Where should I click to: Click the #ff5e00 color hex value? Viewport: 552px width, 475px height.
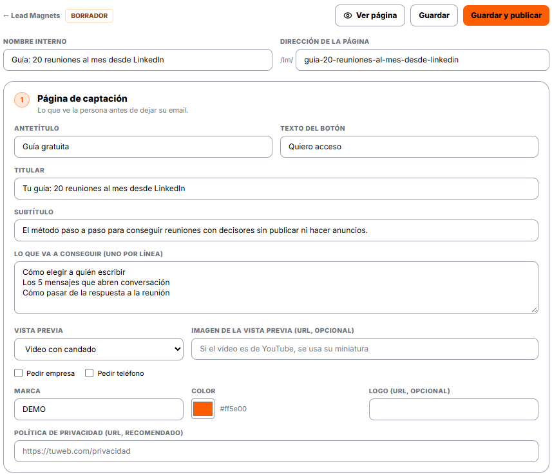233,409
